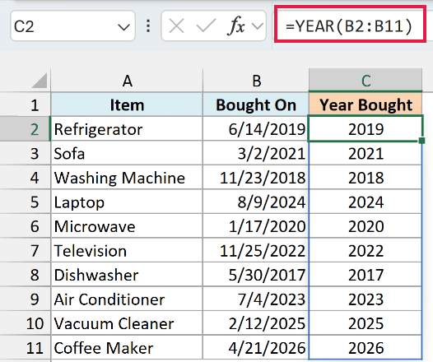Image resolution: width=433 pixels, height=362 pixels.
Task: Select the 'Vacuum Cleaner' cell
Action: tap(127, 323)
